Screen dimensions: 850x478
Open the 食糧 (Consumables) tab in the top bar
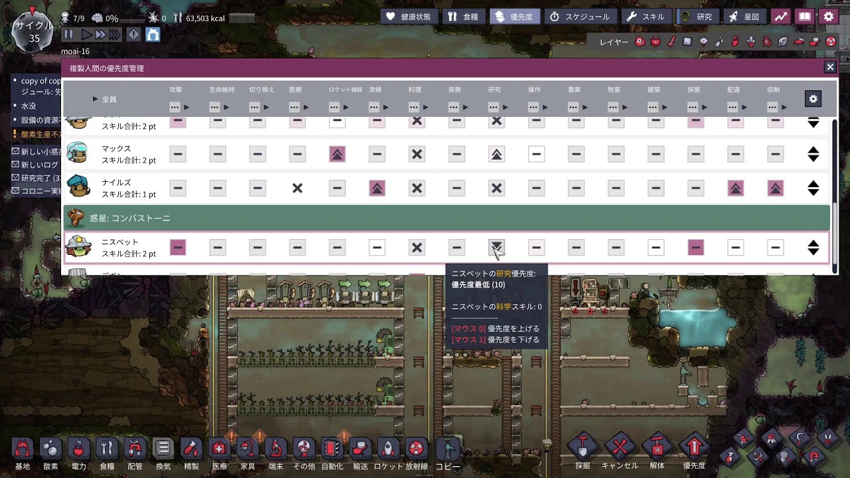tap(464, 17)
